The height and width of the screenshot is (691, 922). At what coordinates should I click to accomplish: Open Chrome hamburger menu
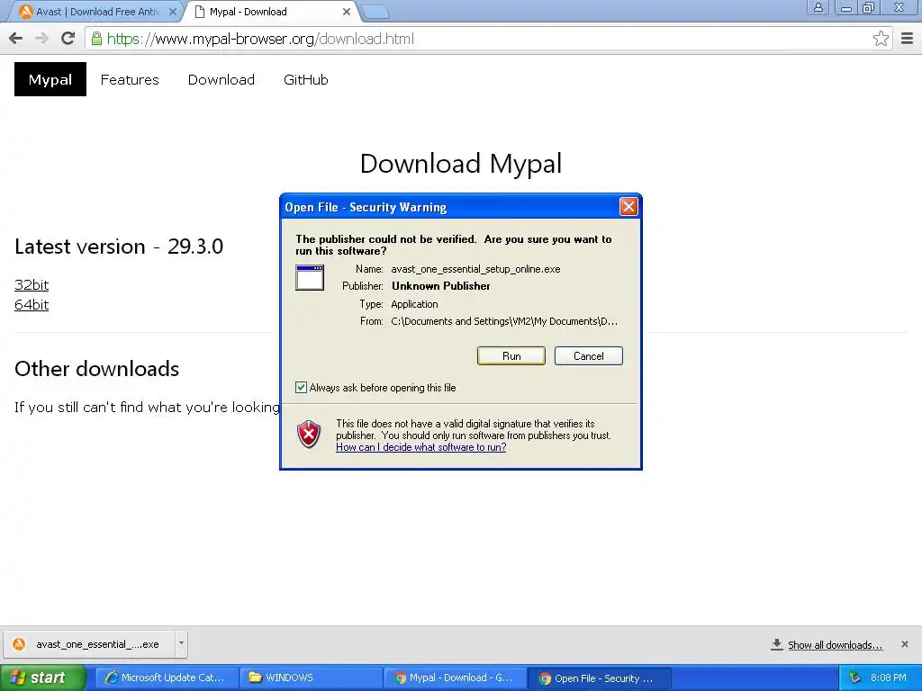908,39
